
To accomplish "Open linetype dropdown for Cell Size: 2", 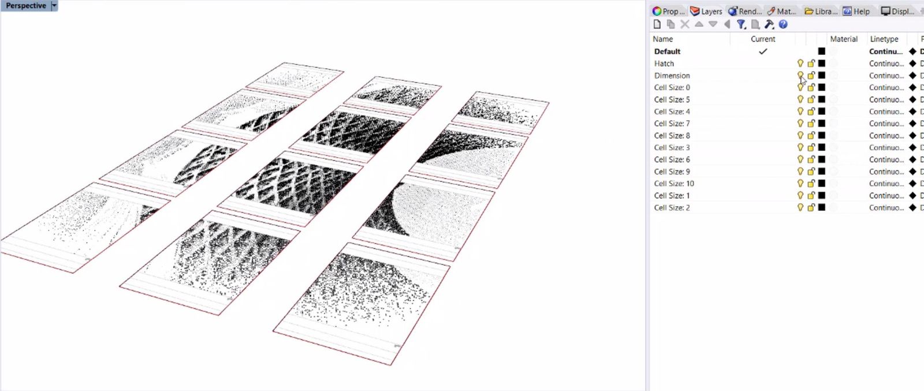I will click(886, 208).
